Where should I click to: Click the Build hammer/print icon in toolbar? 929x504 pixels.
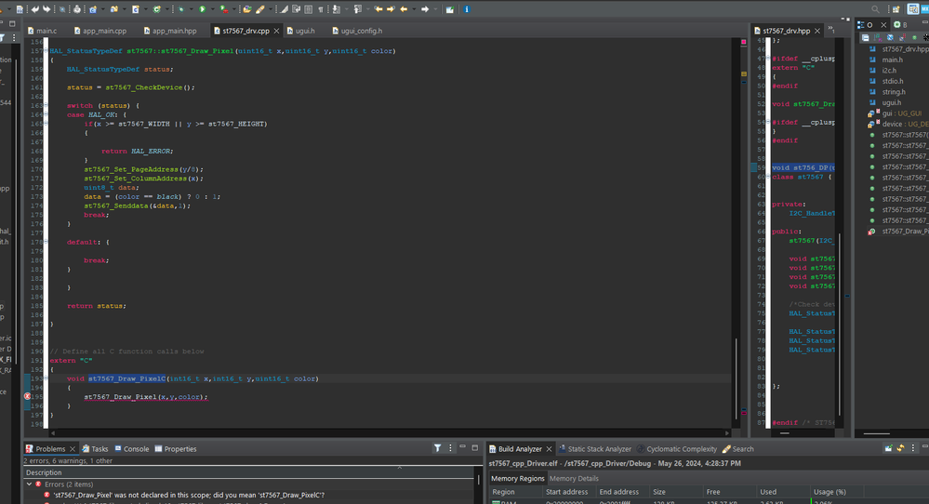tap(77, 9)
